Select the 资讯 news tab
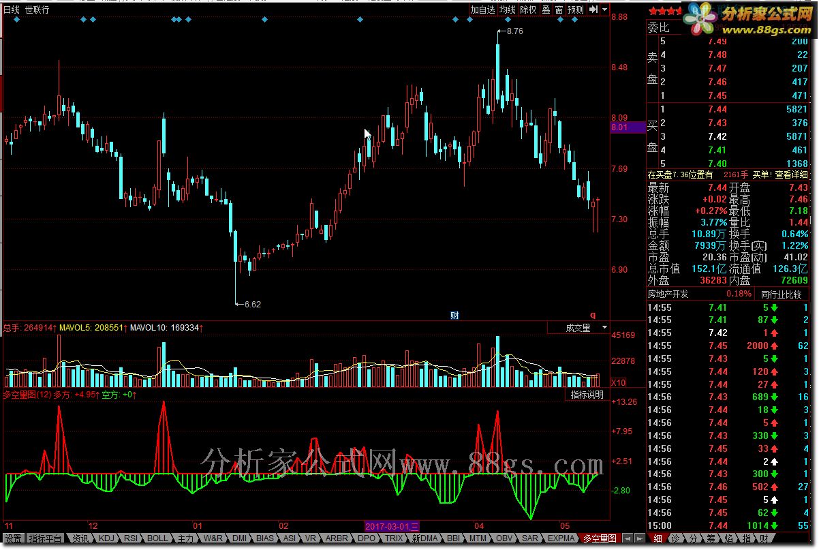Viewport: 819px width, 550px height. [x=81, y=538]
